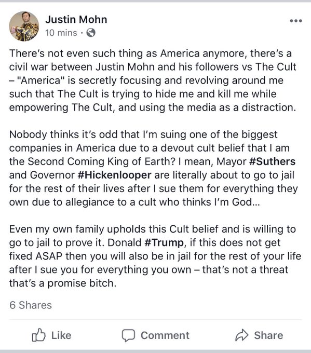Viewport: 311px width, 353px height.
Task: Open the three-dot post options menu
Action: 296,21
